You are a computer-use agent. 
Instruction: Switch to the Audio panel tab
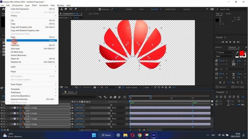click(x=228, y=14)
